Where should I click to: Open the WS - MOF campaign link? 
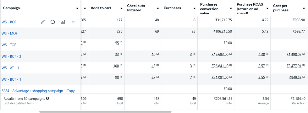point(9,34)
